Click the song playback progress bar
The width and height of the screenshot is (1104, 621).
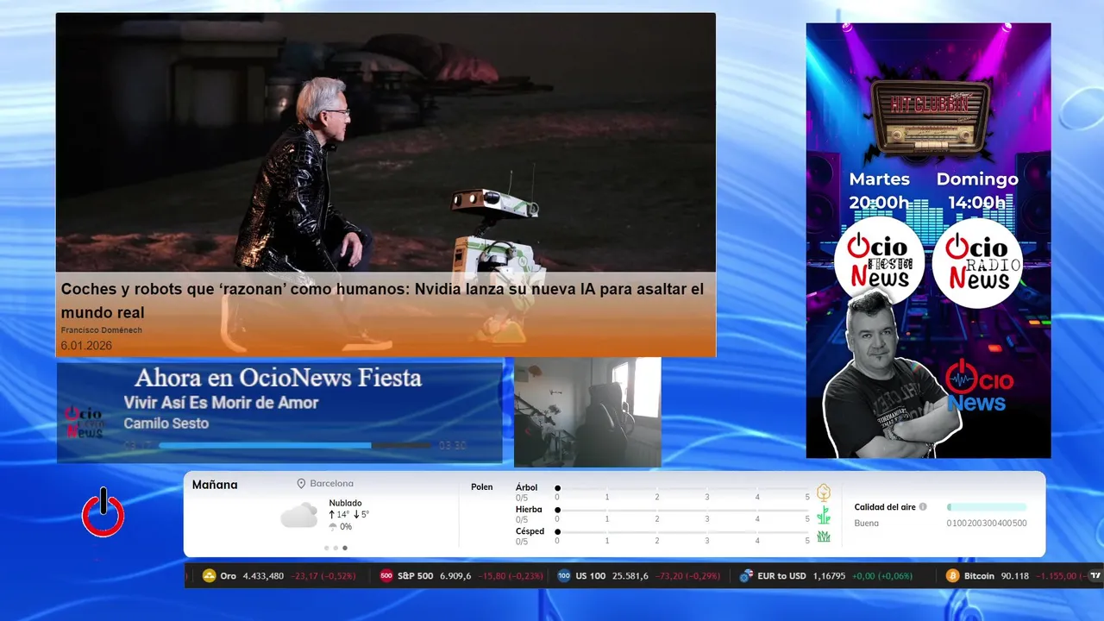pyautogui.click(x=295, y=446)
